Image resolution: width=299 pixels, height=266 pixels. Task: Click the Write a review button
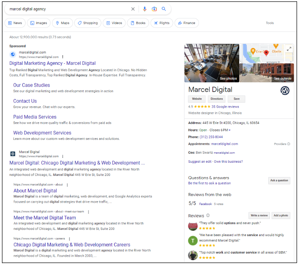click(259, 216)
